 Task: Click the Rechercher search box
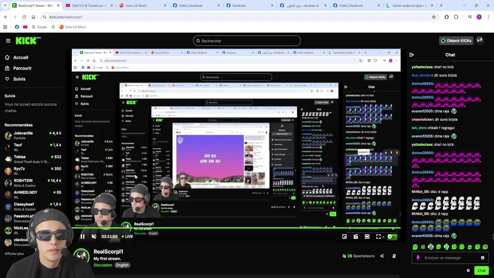point(247,41)
